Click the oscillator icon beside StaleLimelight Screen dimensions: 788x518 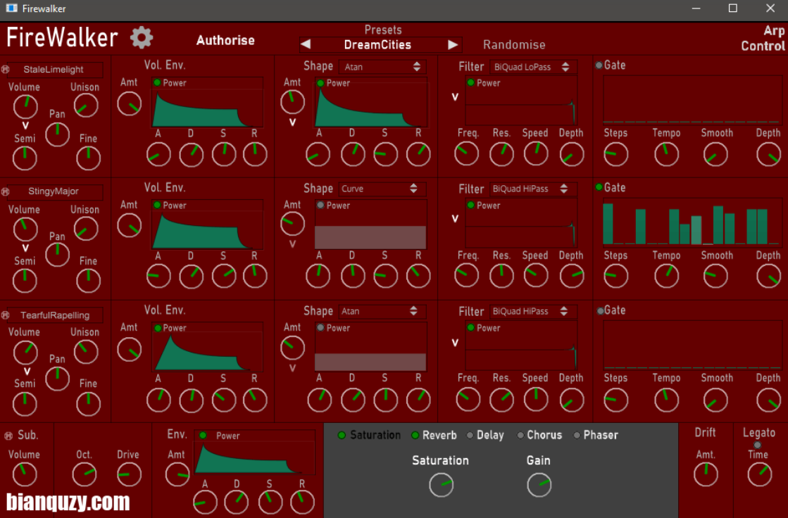pos(6,70)
